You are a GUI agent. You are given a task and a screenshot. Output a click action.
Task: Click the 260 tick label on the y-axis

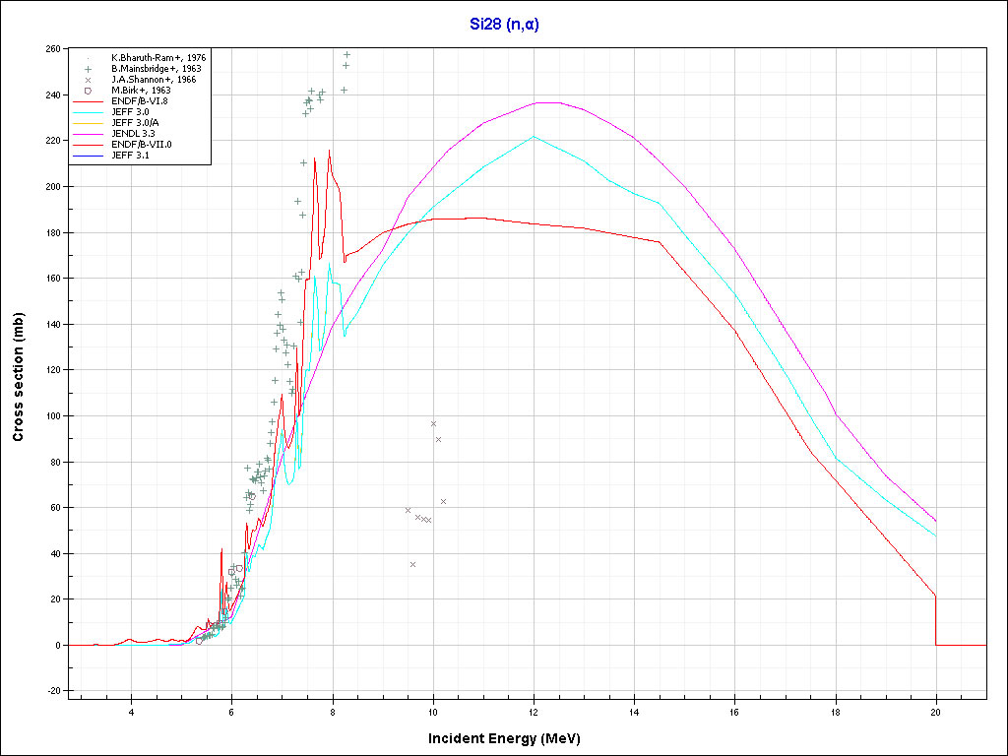[x=52, y=48]
